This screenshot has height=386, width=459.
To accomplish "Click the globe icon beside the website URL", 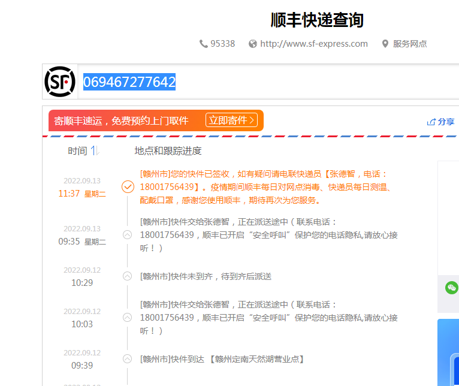I will click(x=253, y=44).
